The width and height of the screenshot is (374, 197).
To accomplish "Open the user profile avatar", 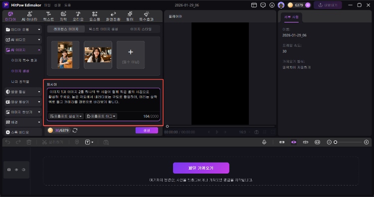I will (x=281, y=5).
